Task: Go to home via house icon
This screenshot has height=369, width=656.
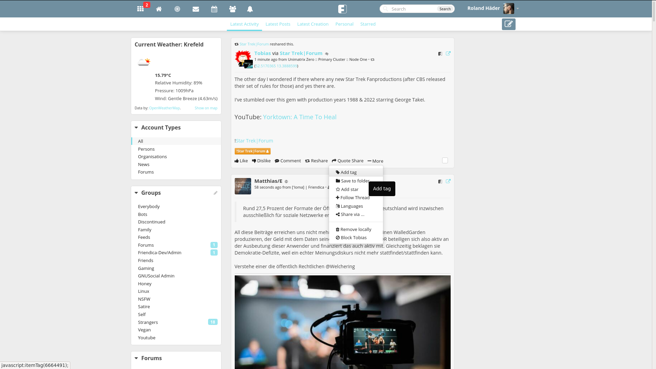Action: coord(159,9)
